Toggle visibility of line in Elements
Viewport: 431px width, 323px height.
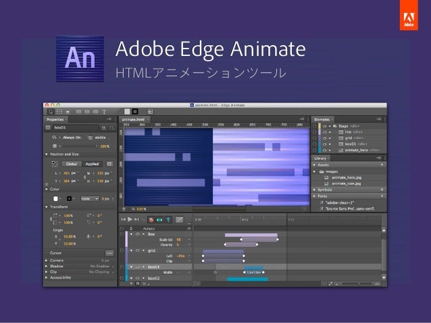(x=325, y=132)
